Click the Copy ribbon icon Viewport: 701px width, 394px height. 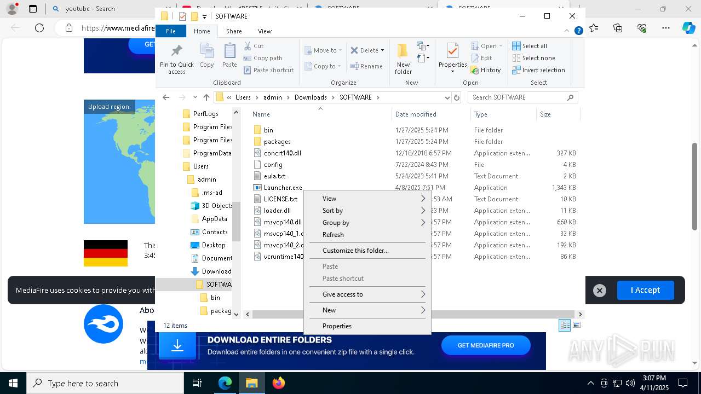click(206, 55)
